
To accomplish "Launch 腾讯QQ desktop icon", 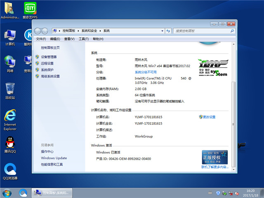I will coord(10,144).
